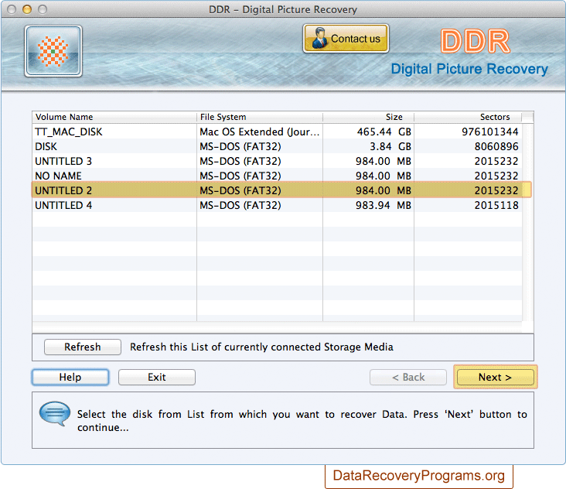Screen dimensions: 566x489
Task: Refresh the storage media list
Action: 82,347
